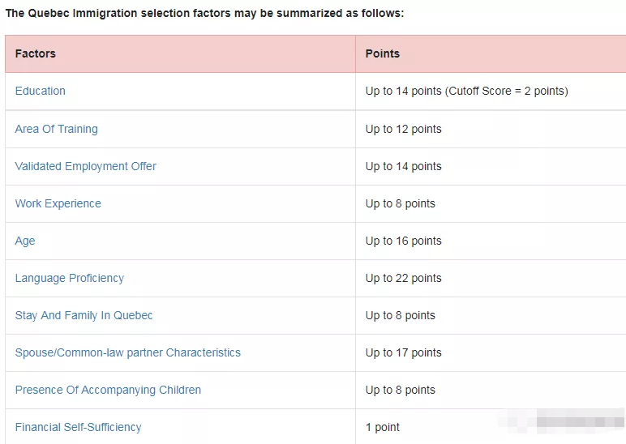
Task: Click the "Up to 12 points" cell
Action: (403, 129)
